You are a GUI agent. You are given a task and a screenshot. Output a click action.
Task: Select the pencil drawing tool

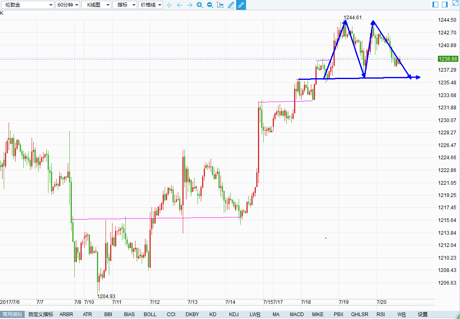[231, 5]
